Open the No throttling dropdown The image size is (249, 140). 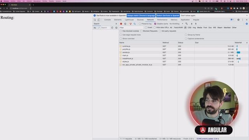[176, 24]
